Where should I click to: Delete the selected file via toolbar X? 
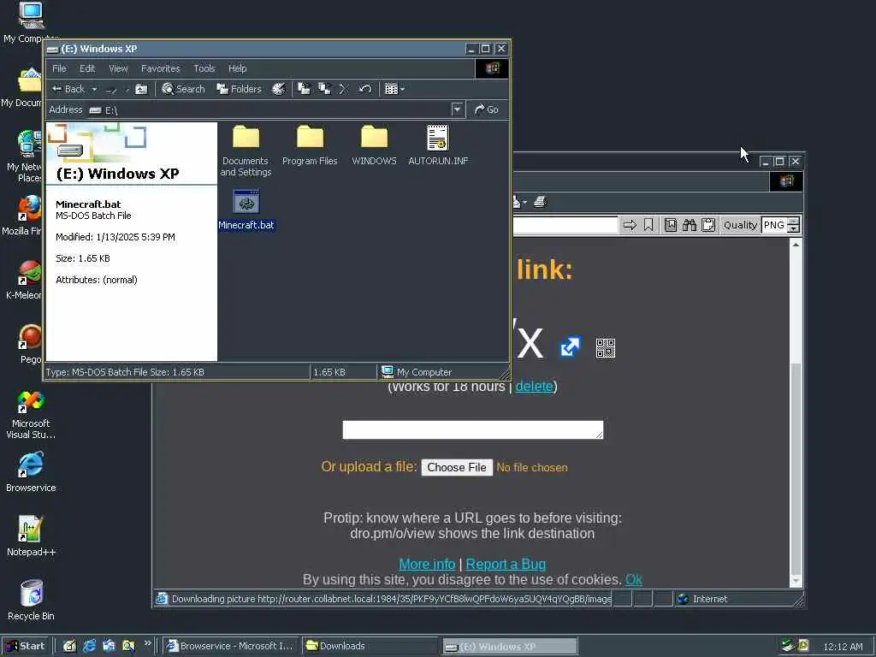tap(344, 89)
